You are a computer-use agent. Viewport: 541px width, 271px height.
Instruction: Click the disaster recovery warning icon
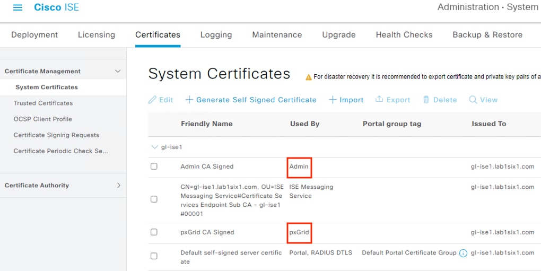(x=309, y=77)
